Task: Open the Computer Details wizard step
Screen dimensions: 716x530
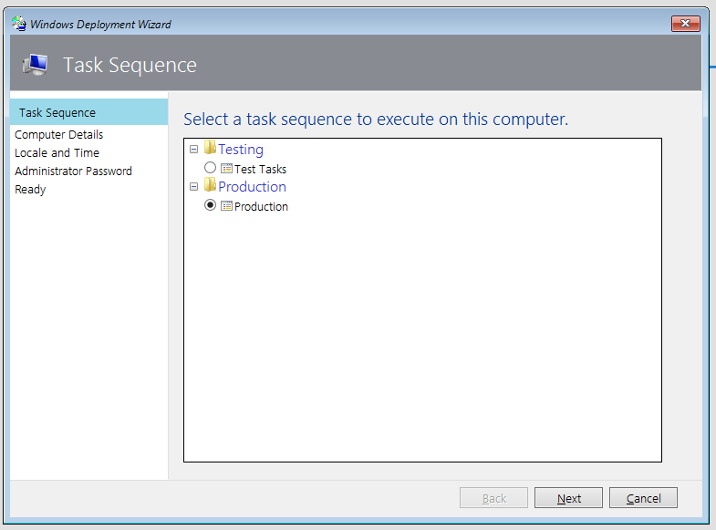Action: (x=59, y=135)
